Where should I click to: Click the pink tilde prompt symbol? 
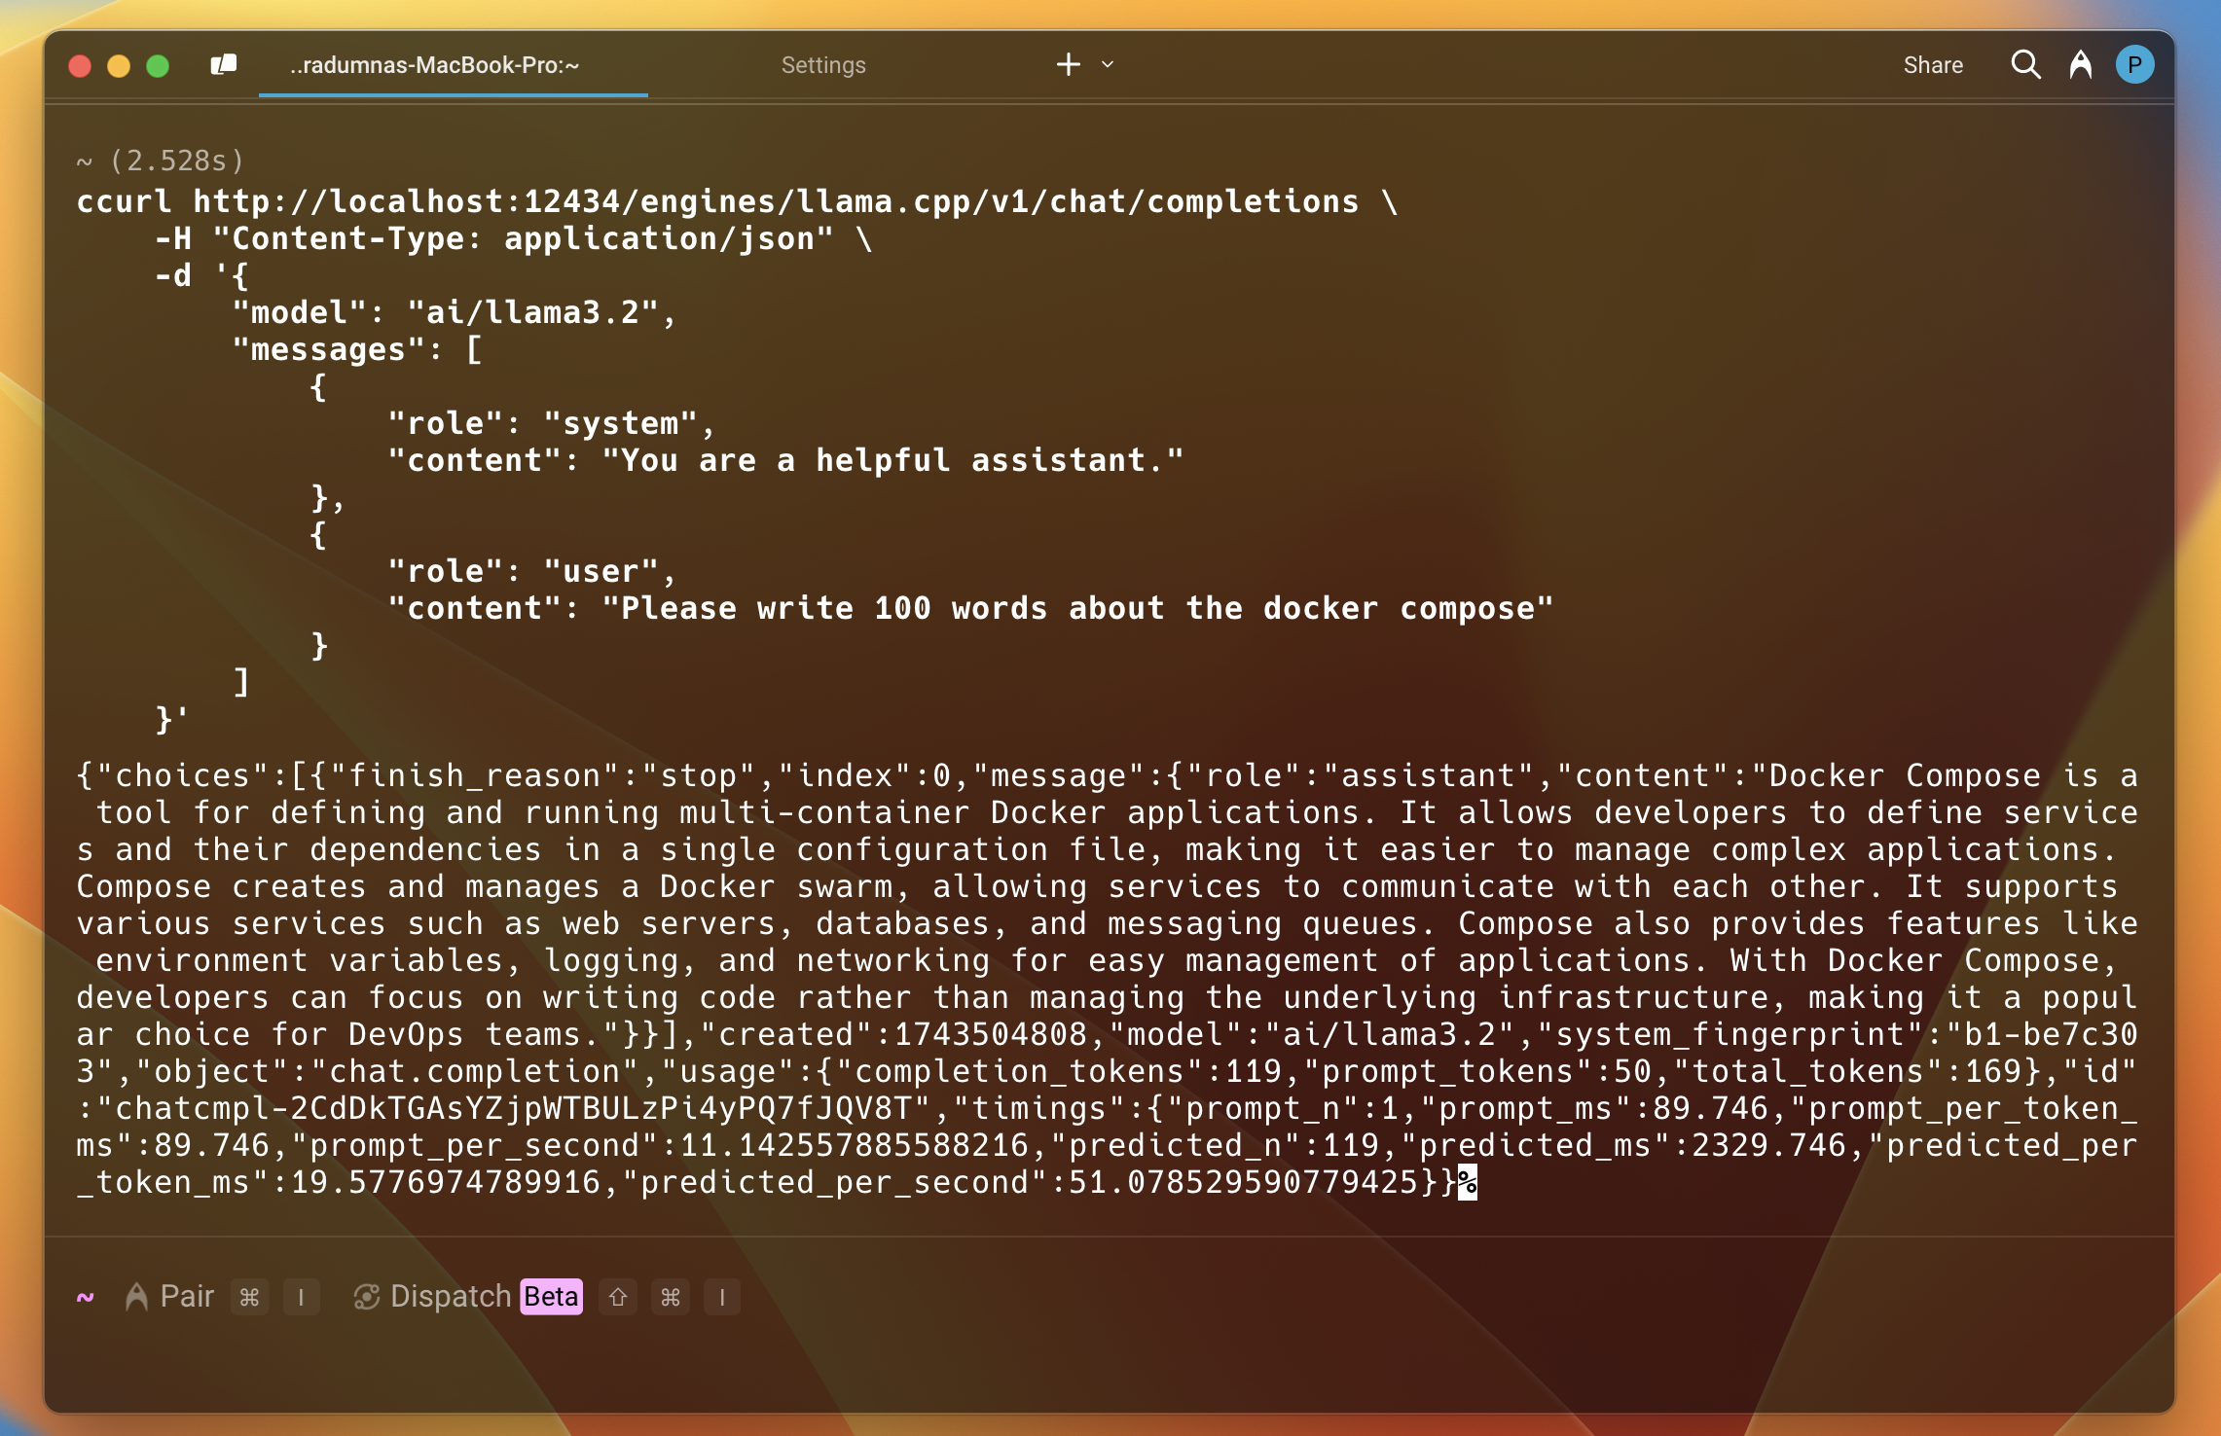pyautogui.click(x=86, y=1297)
